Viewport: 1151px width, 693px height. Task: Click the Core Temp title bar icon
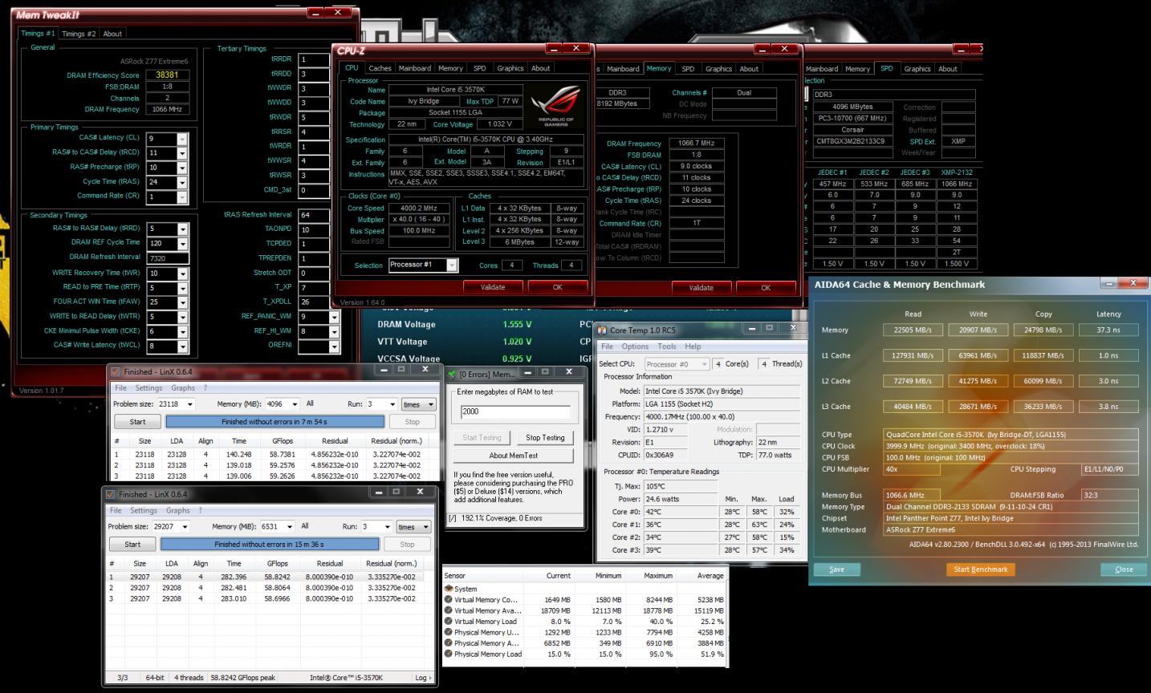602,330
